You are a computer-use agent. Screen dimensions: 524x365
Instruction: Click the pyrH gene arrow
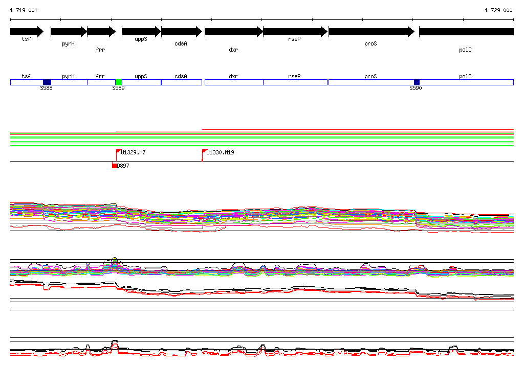pos(69,32)
